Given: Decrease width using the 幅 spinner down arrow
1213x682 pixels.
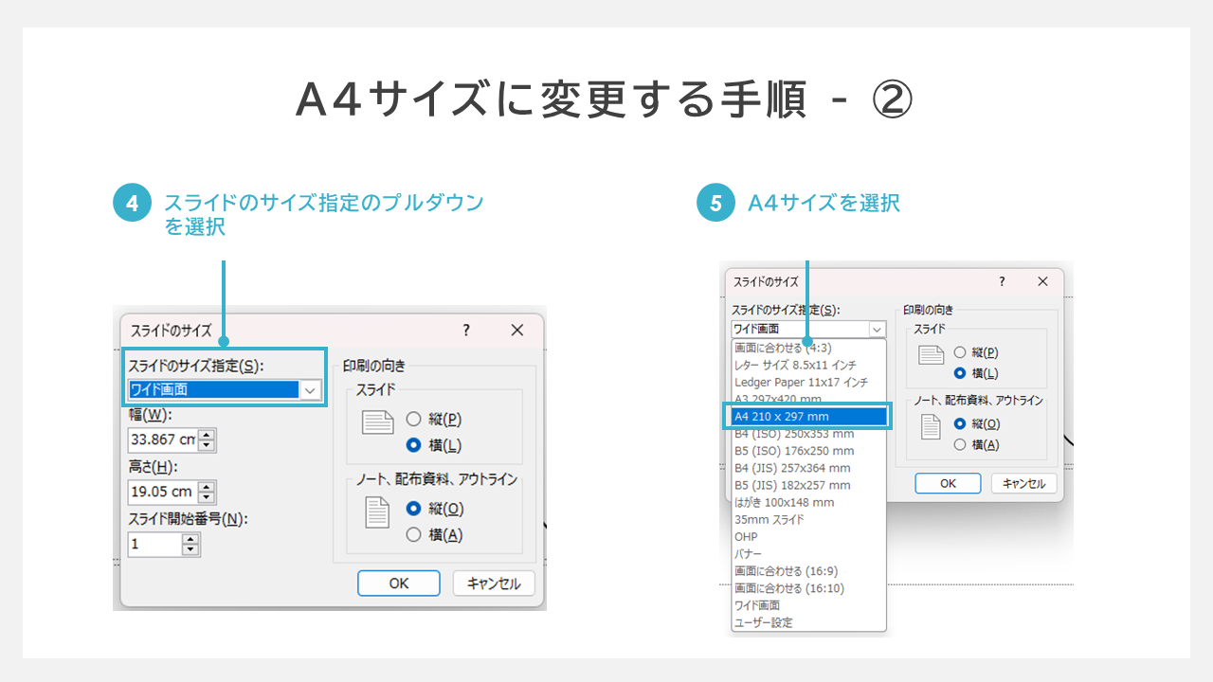Looking at the screenshot, I should click(x=207, y=446).
